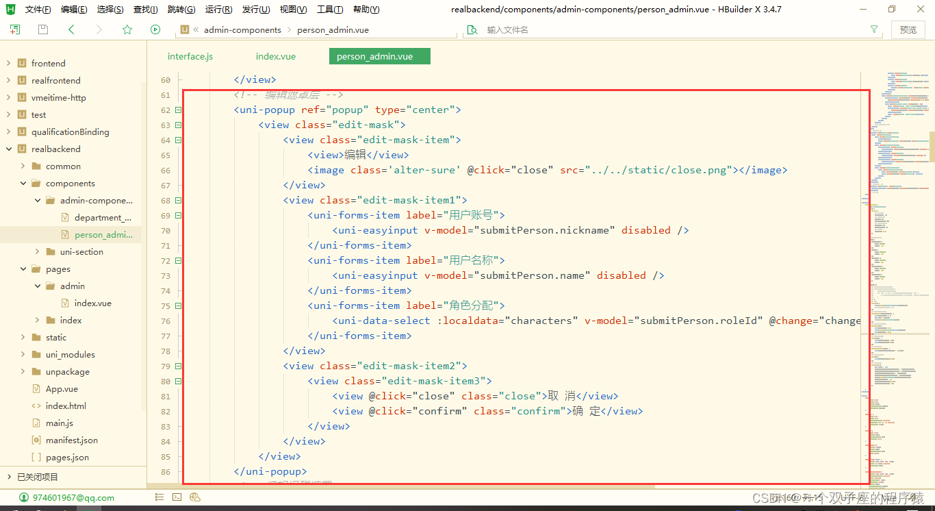Click the frontend project icon
The height and width of the screenshot is (511, 935).
click(22, 63)
